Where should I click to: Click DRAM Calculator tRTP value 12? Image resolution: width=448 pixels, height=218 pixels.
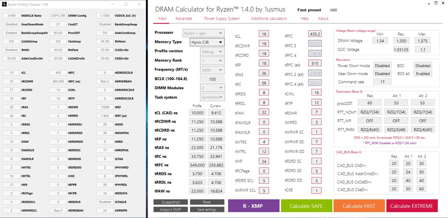point(316,102)
